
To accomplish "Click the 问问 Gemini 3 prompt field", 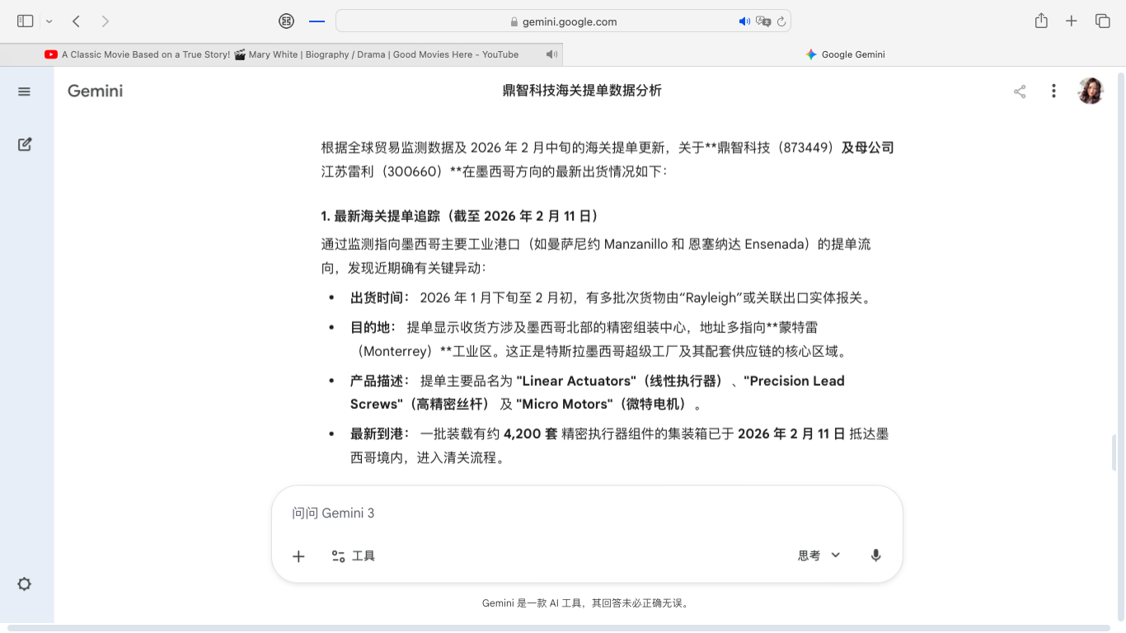I will [x=587, y=513].
